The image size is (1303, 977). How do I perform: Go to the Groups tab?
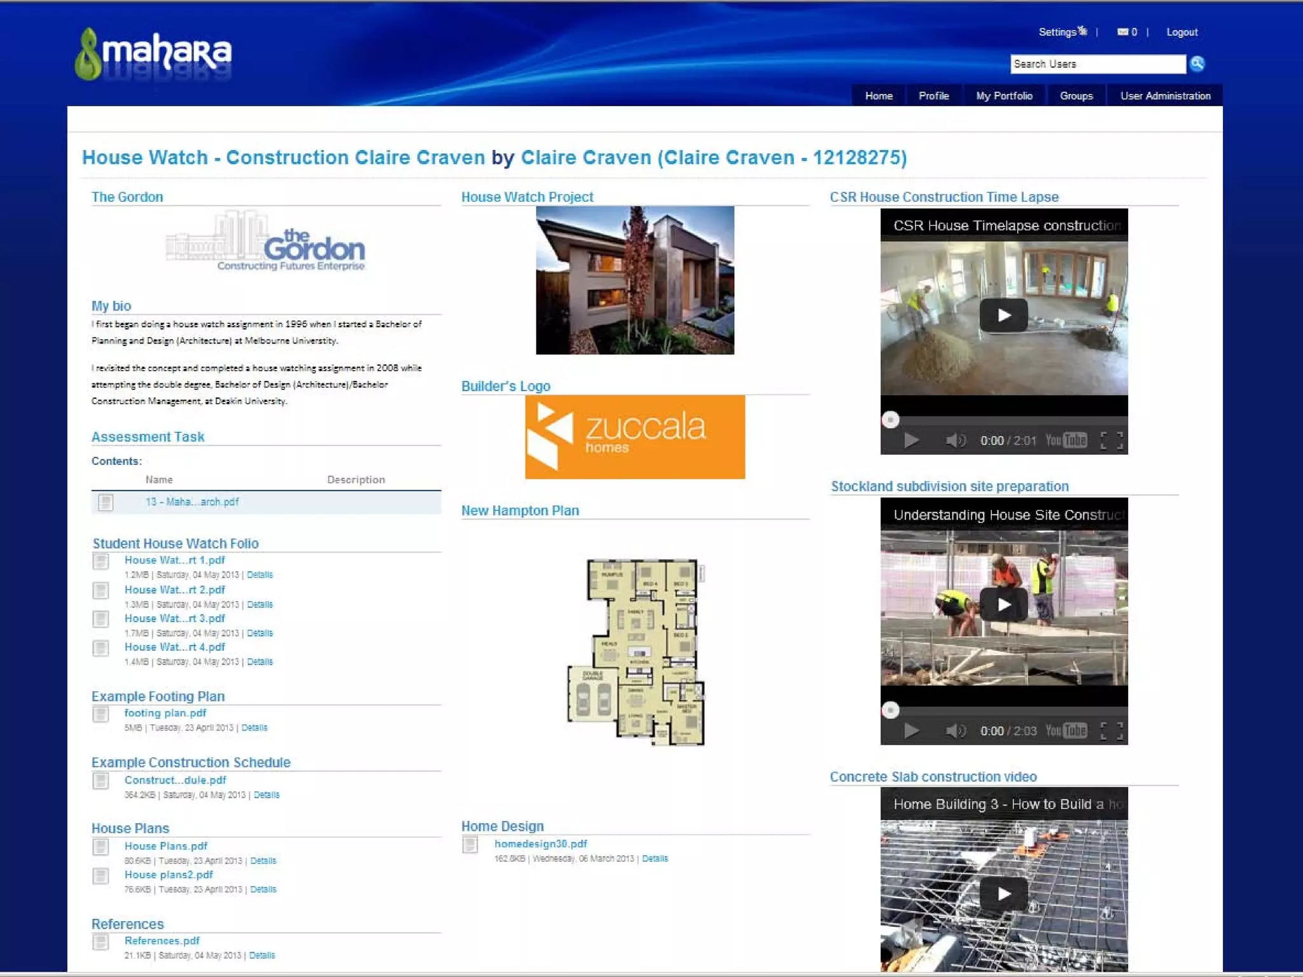(x=1076, y=96)
